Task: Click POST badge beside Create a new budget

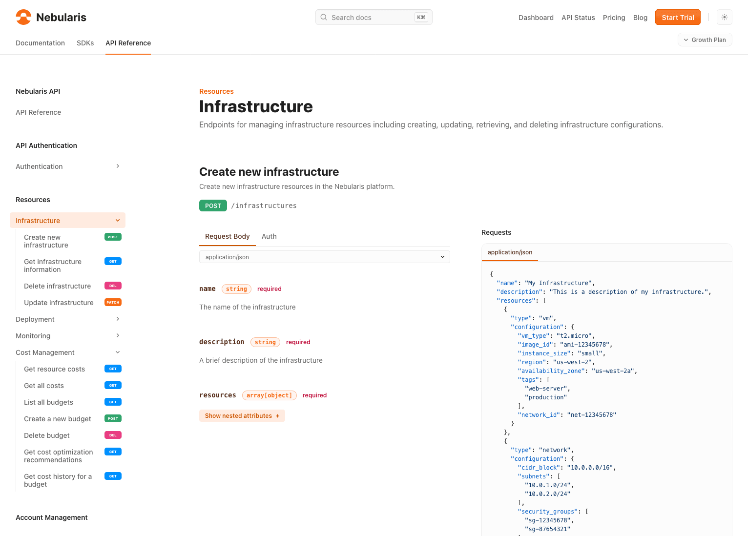Action: tap(113, 418)
